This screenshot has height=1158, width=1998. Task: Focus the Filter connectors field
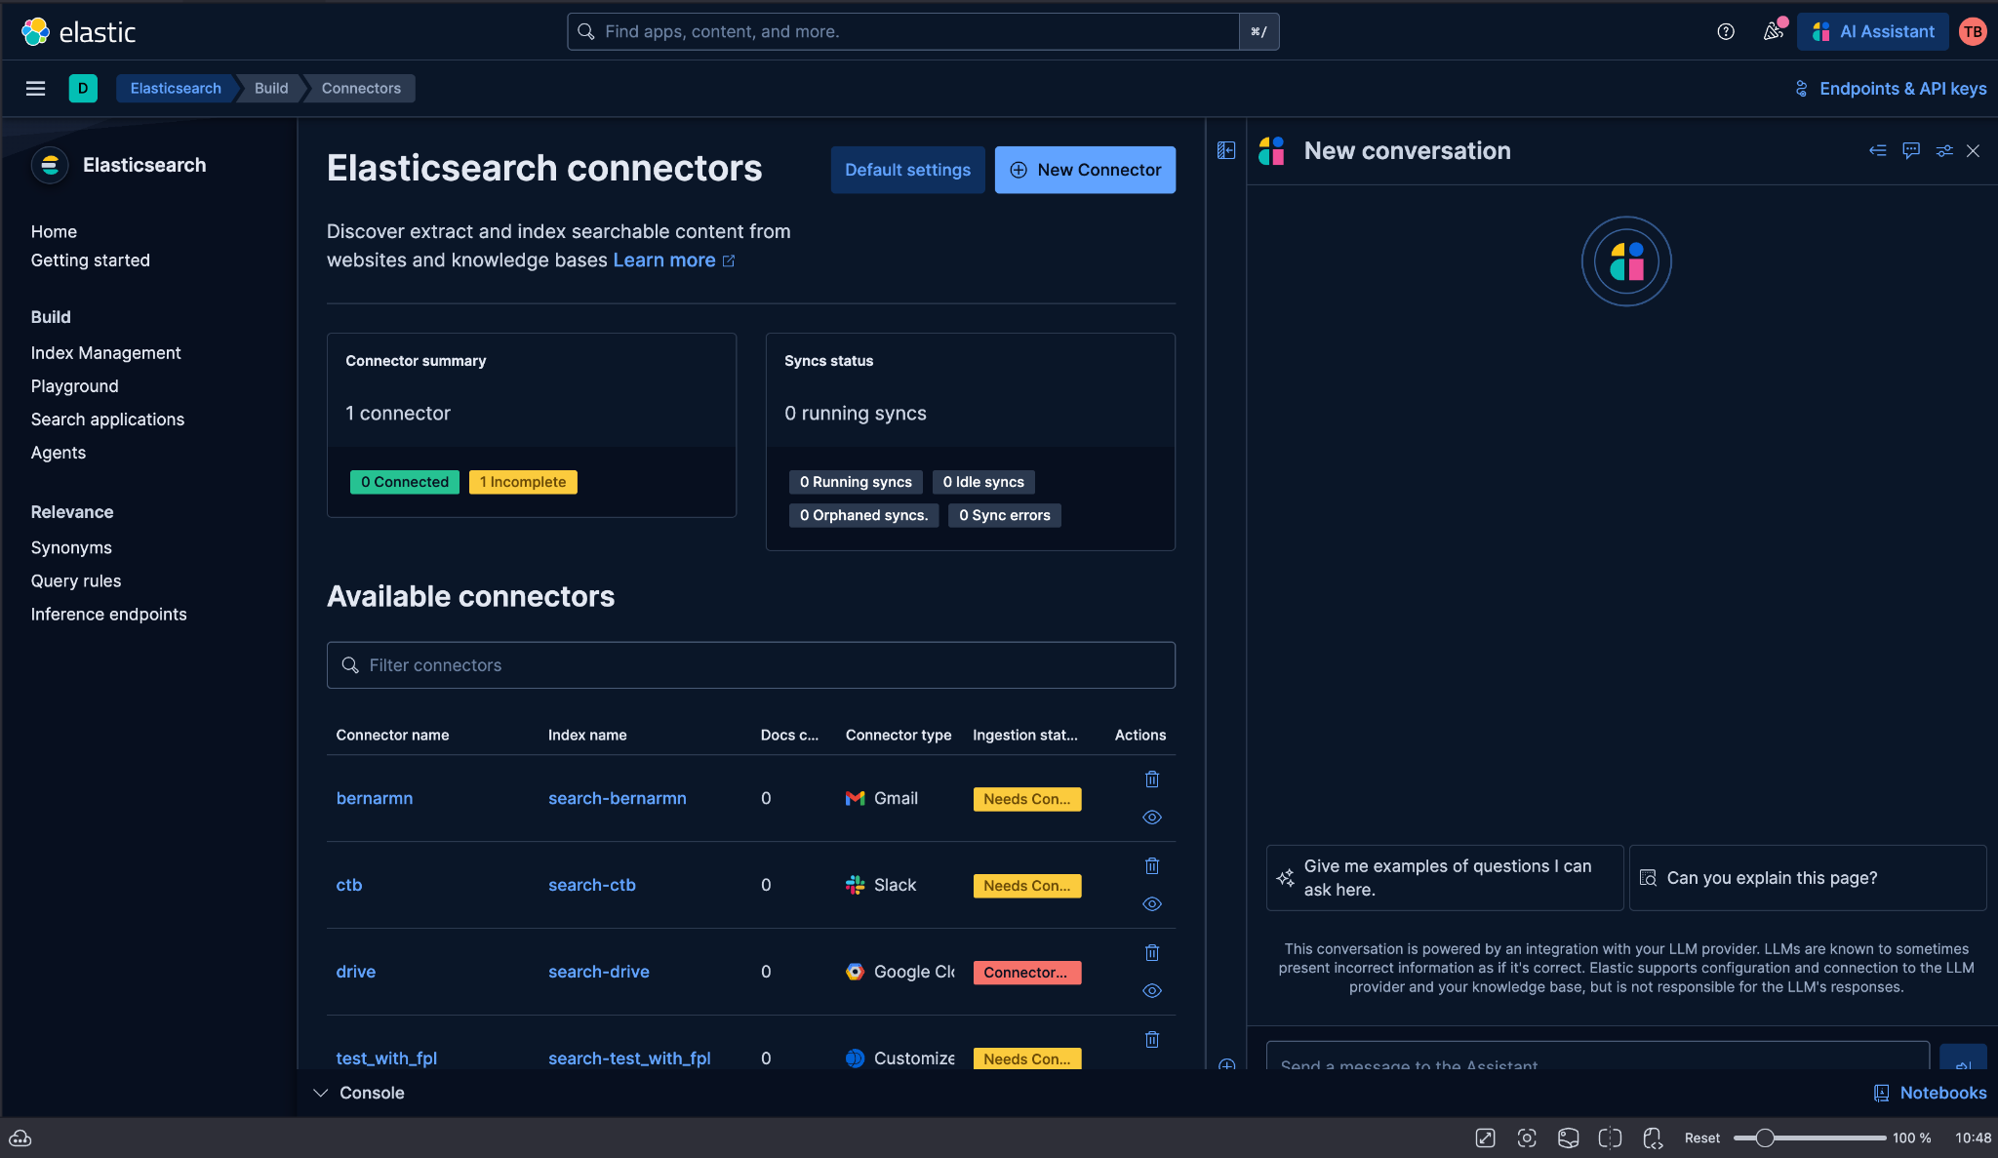(751, 665)
